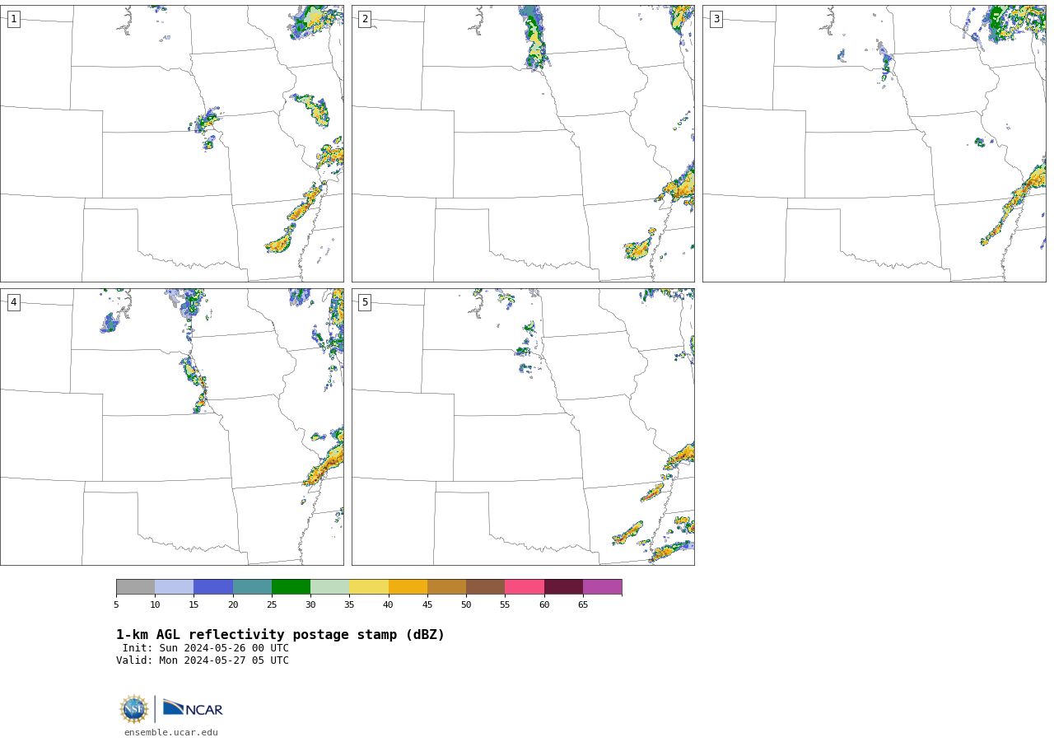Open ensemble member 2 reflectivity map
The width and height of the screenshot is (1054, 742).
(523, 143)
